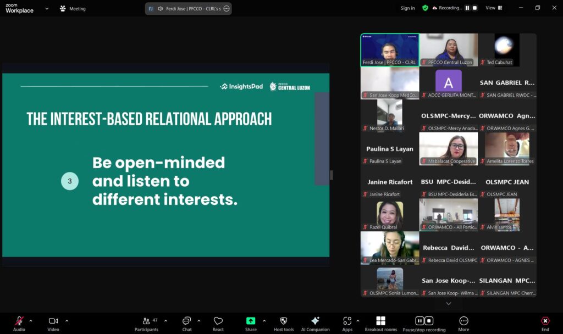Click the Ferdi Jose screen share indicator
Viewport: 563px width, 334px height.
pos(189,9)
